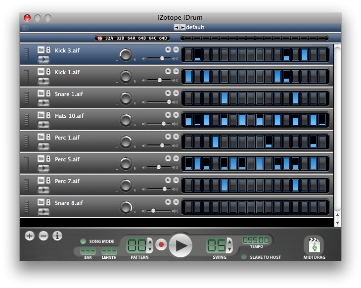
Task: Select the 32A pattern length tab
Action: (x=109, y=38)
